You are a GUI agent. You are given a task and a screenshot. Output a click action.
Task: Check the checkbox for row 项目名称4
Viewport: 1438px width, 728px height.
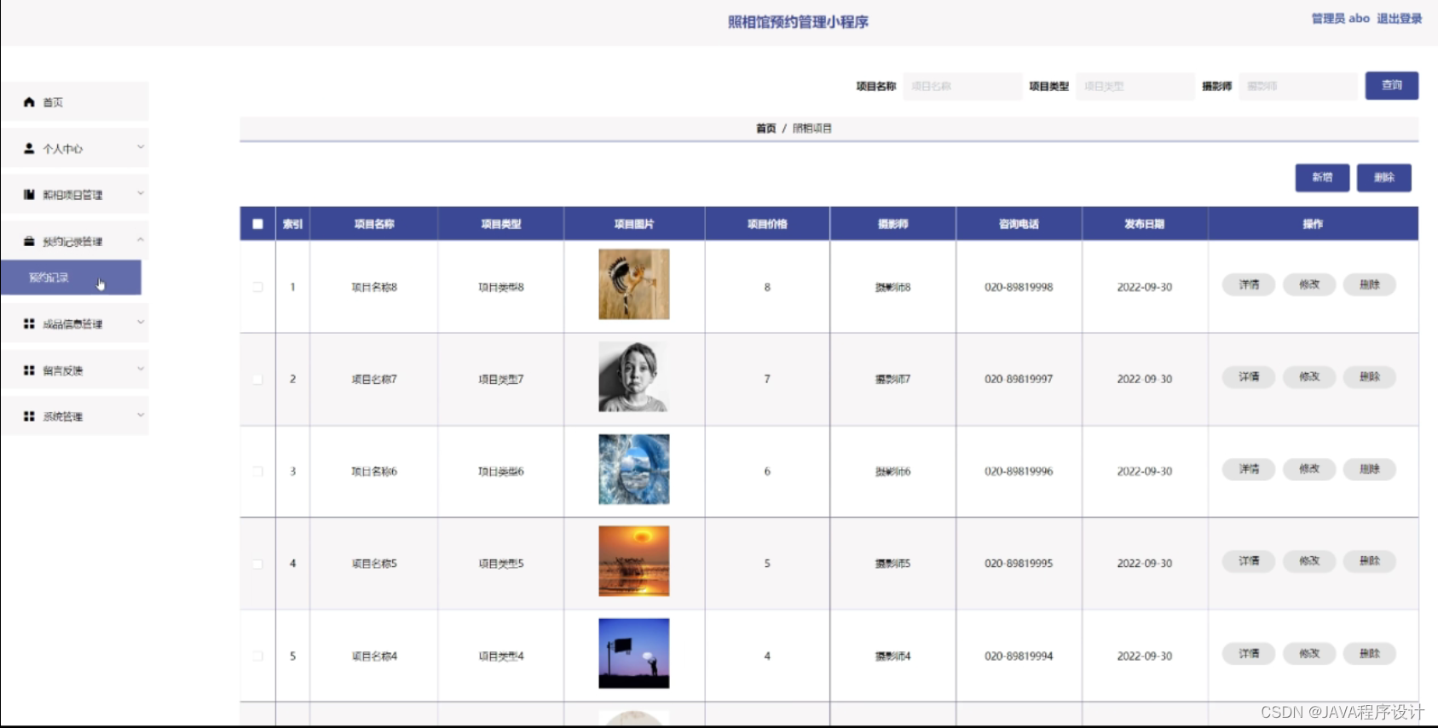tap(257, 656)
